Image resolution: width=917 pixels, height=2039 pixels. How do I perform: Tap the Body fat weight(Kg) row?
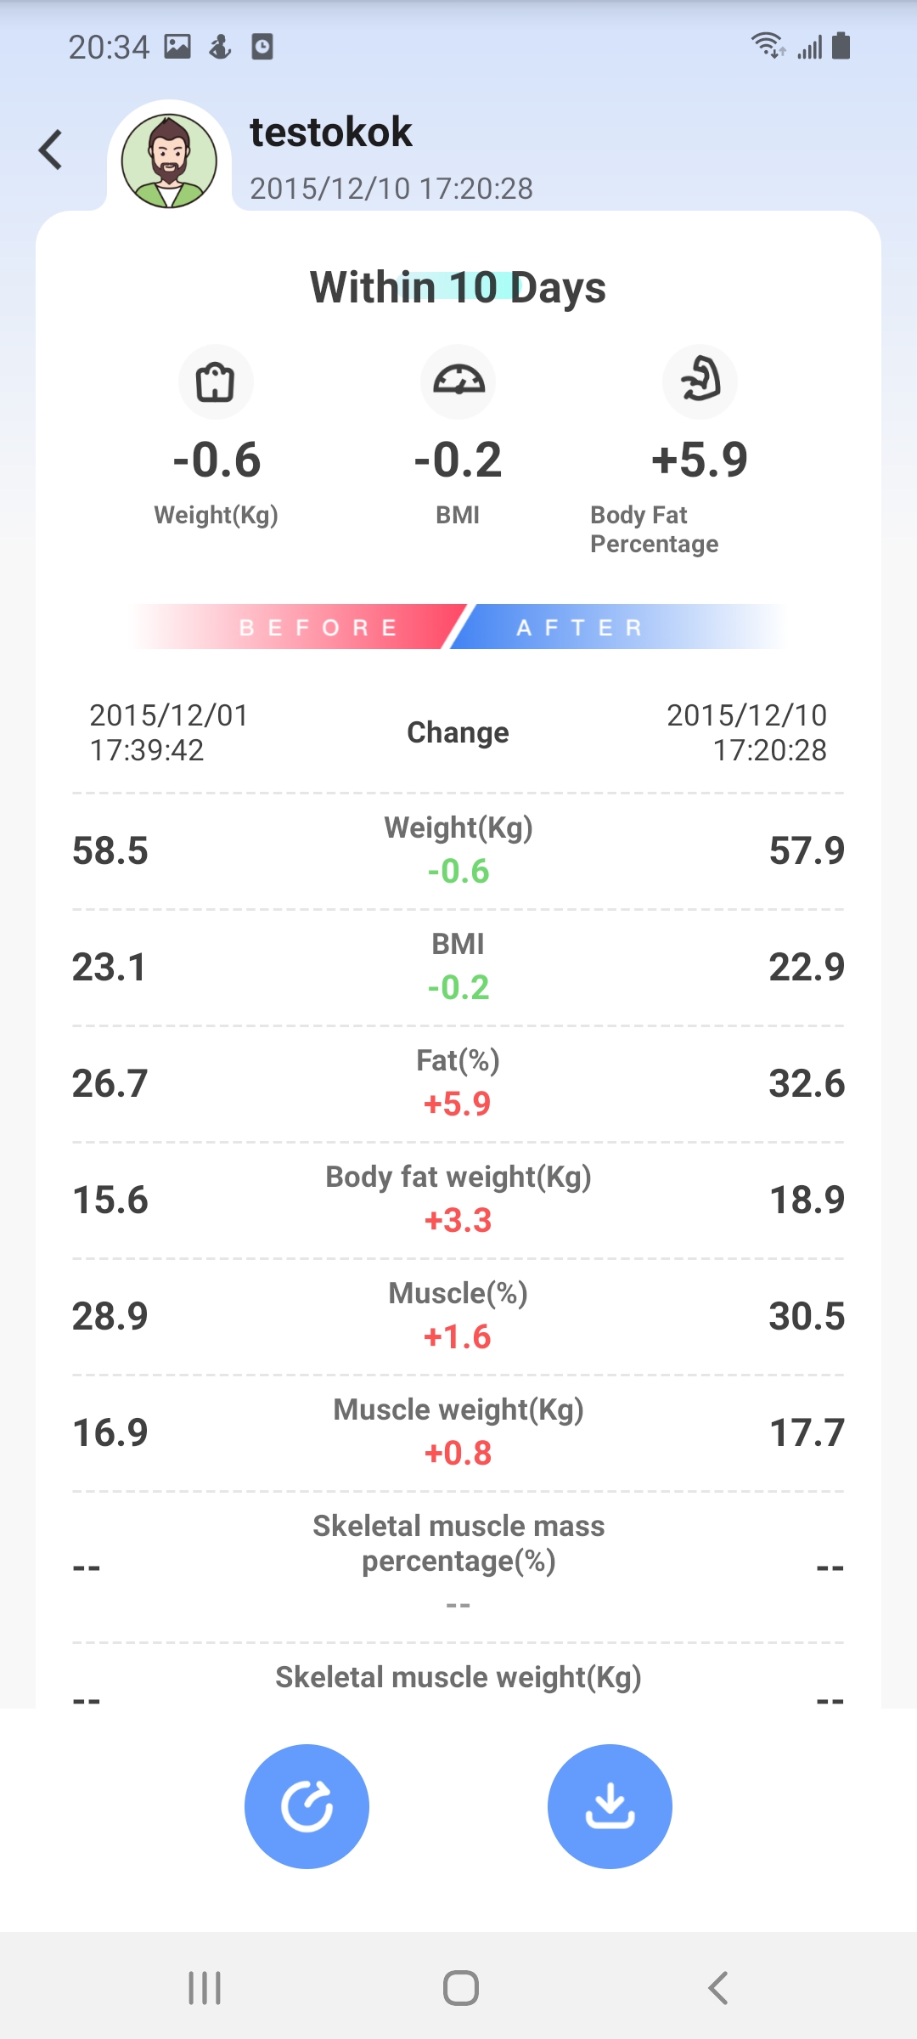pyautogui.click(x=458, y=1200)
